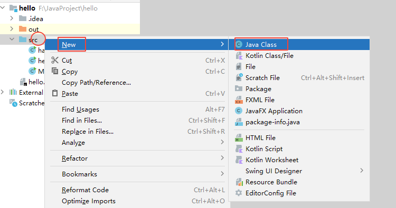The image size is (396, 208).
Task: Click the orange out folder icon
Action: click(x=23, y=29)
